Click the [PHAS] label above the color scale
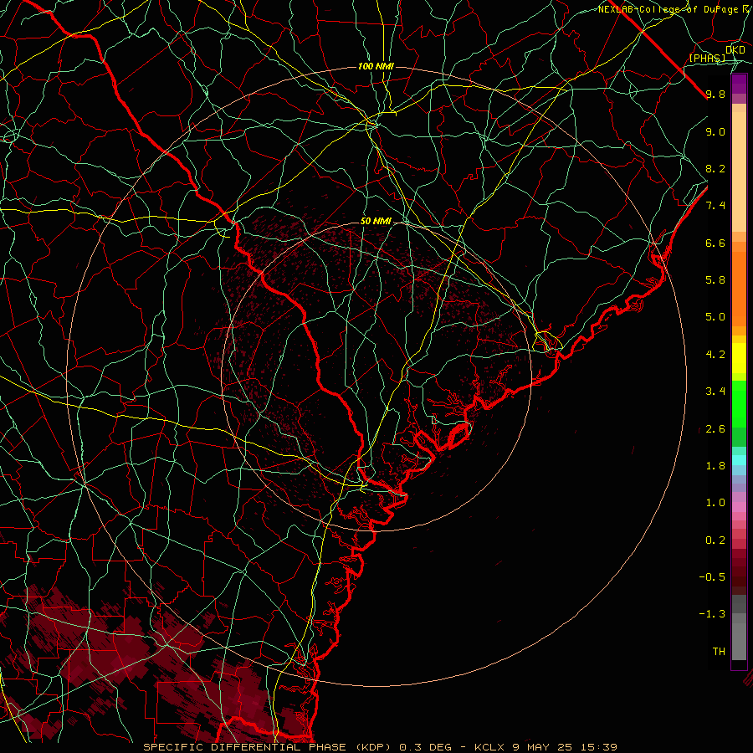Viewport: 753px width, 753px height. 707,58
